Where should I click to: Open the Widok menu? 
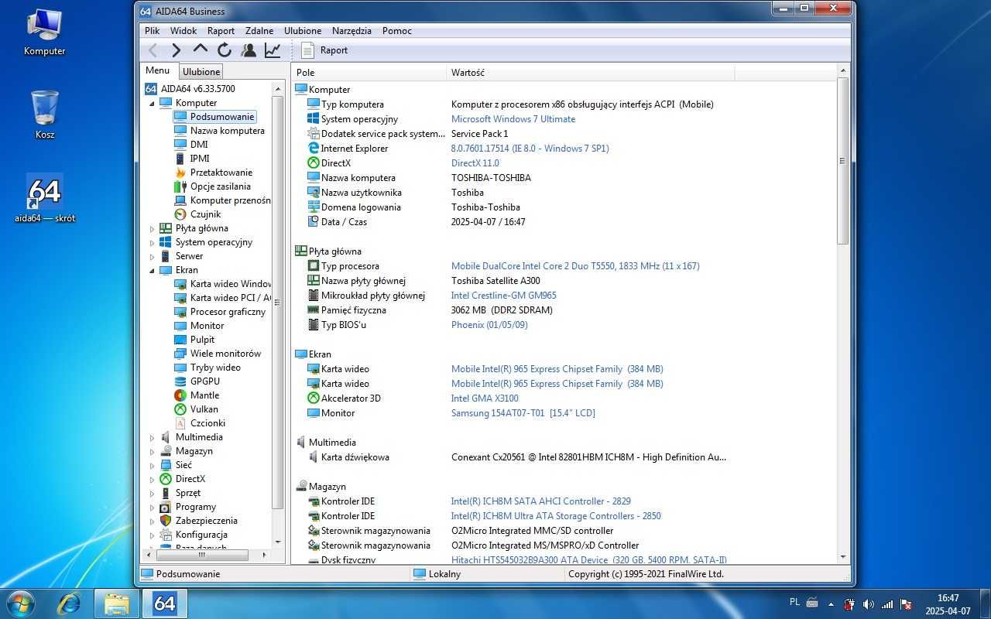pyautogui.click(x=183, y=31)
